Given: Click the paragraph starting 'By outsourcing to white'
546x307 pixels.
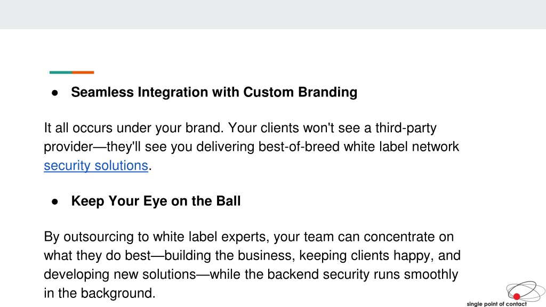Looking at the screenshot, I should (252, 265).
